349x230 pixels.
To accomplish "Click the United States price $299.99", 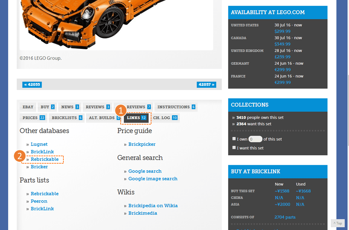I will 282,31.
